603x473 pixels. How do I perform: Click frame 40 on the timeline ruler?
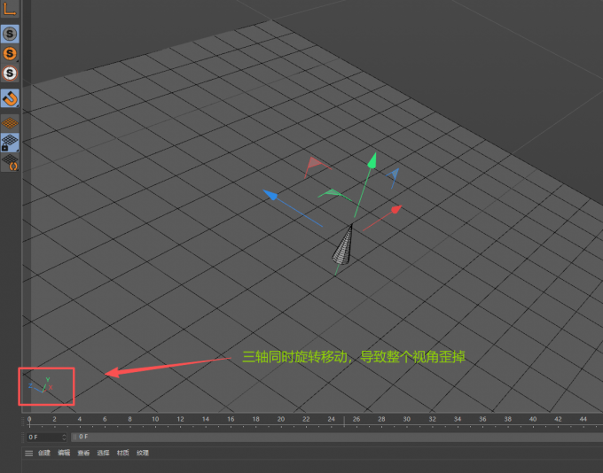533,419
